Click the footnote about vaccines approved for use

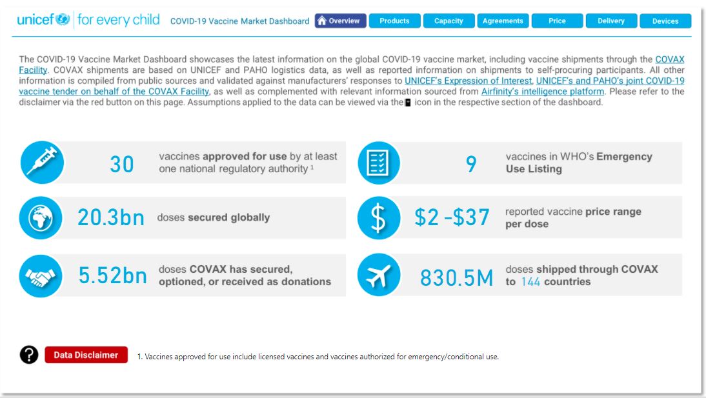click(318, 357)
